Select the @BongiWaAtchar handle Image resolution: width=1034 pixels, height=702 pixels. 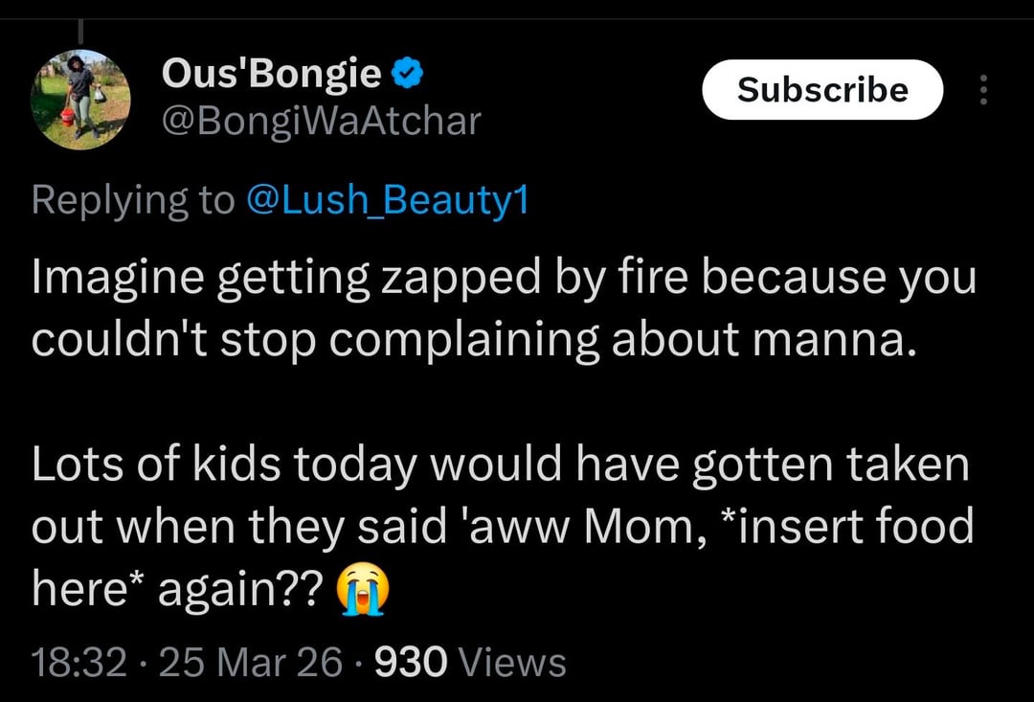322,122
